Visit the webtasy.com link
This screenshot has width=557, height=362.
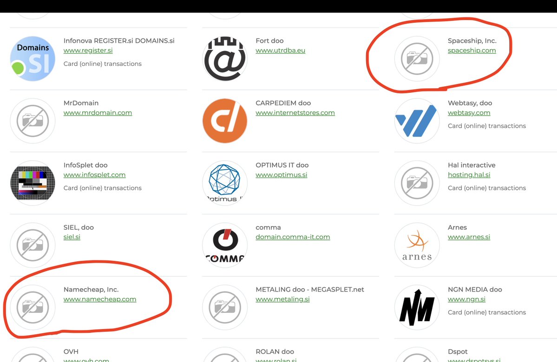click(x=469, y=112)
